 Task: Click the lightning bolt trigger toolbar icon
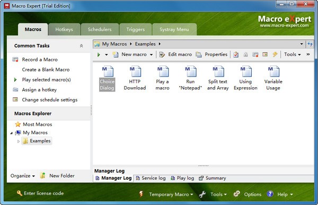click(x=275, y=54)
